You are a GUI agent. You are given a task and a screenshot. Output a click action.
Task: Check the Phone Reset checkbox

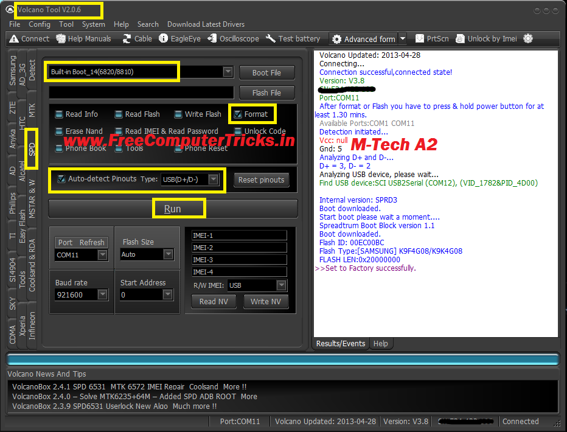point(178,148)
